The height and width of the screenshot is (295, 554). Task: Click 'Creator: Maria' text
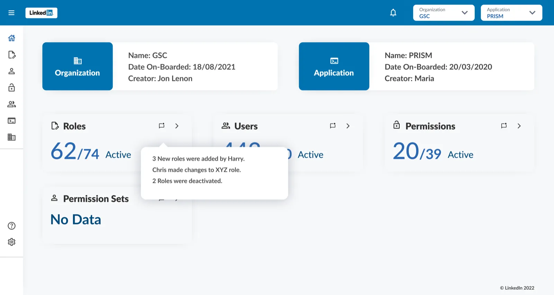coord(409,79)
